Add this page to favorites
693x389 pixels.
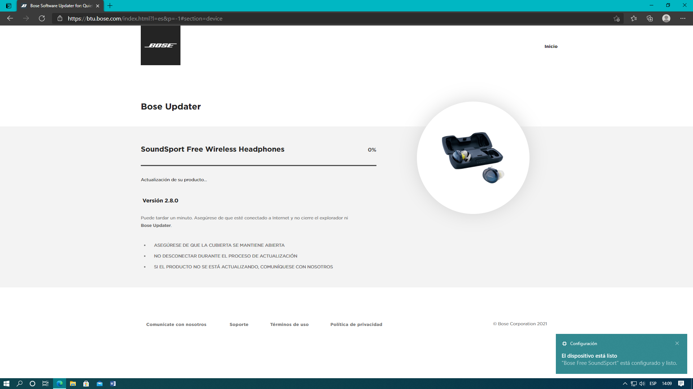coord(616,18)
